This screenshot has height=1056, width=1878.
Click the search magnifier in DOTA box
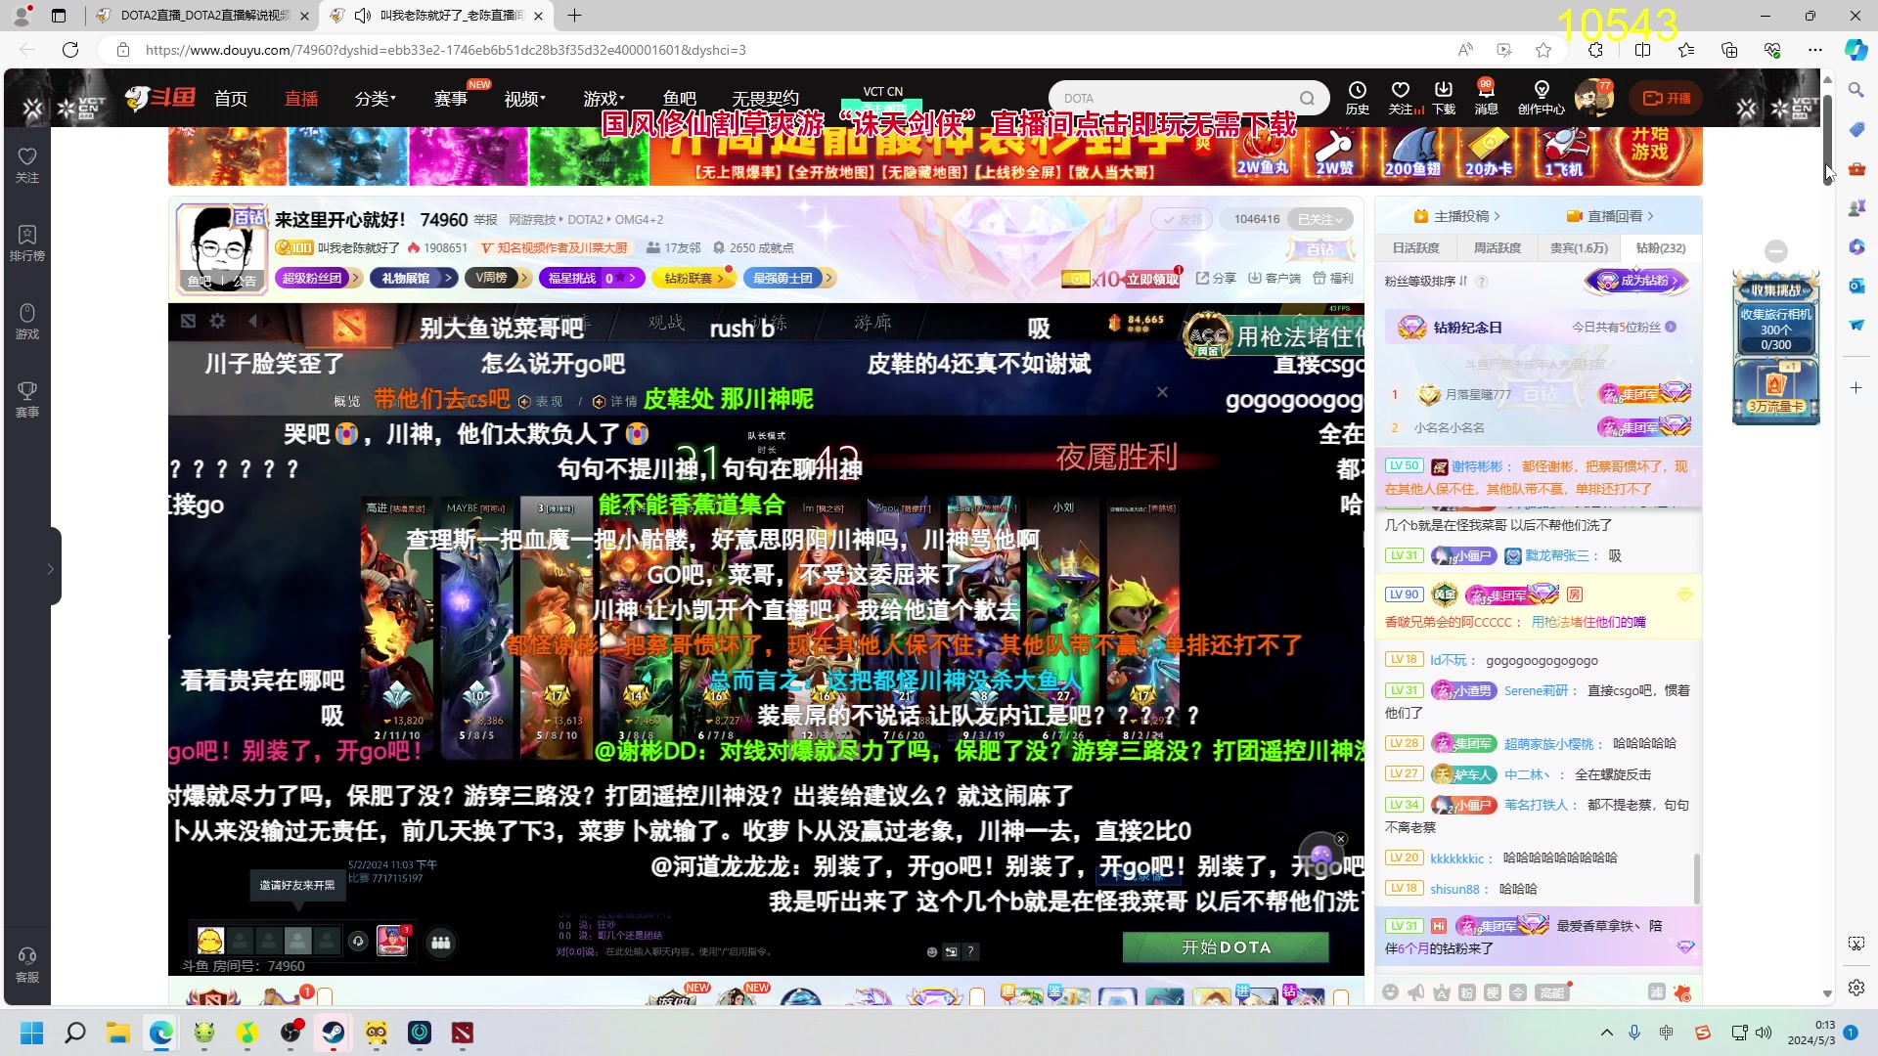[1307, 98]
